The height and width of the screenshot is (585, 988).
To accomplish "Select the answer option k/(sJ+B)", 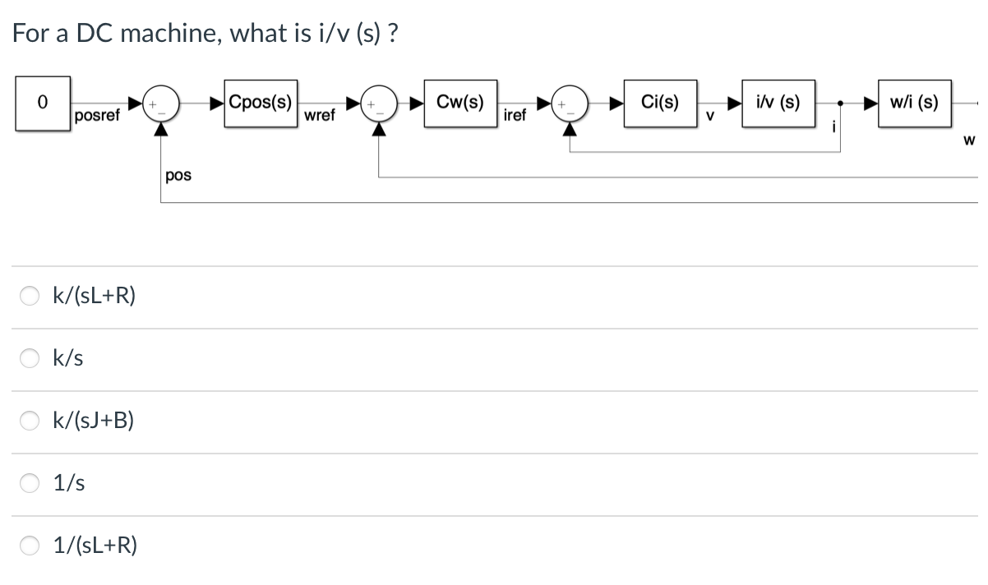I will [x=92, y=420].
